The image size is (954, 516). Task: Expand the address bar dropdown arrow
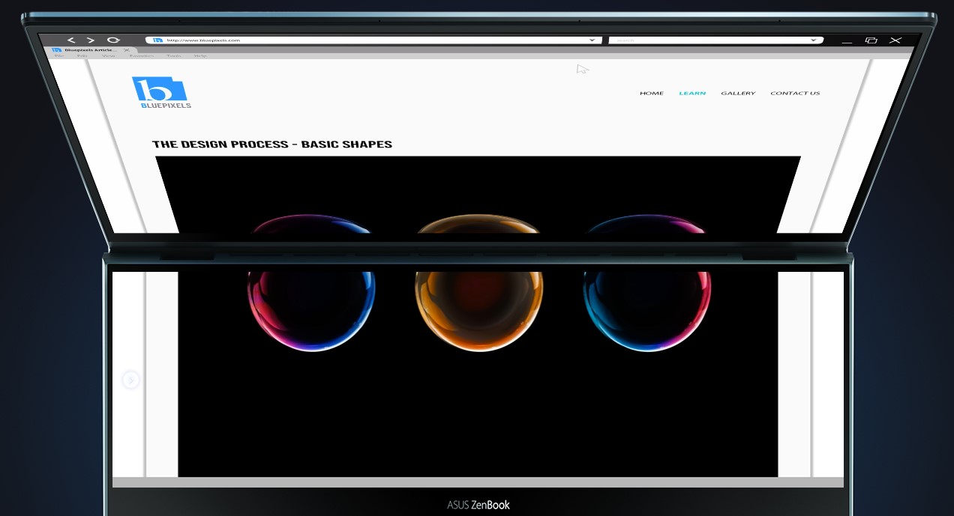tap(592, 40)
